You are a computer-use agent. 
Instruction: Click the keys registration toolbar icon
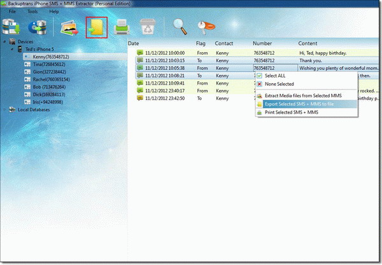click(206, 27)
